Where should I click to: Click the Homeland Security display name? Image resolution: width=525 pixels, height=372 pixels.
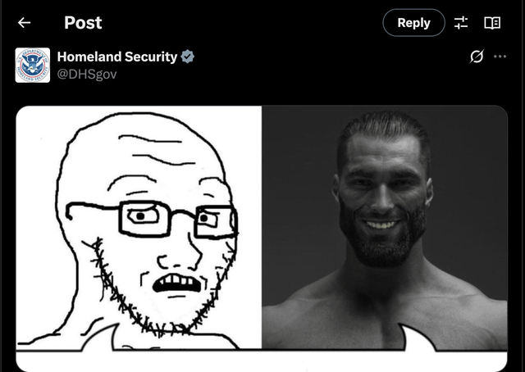click(116, 57)
